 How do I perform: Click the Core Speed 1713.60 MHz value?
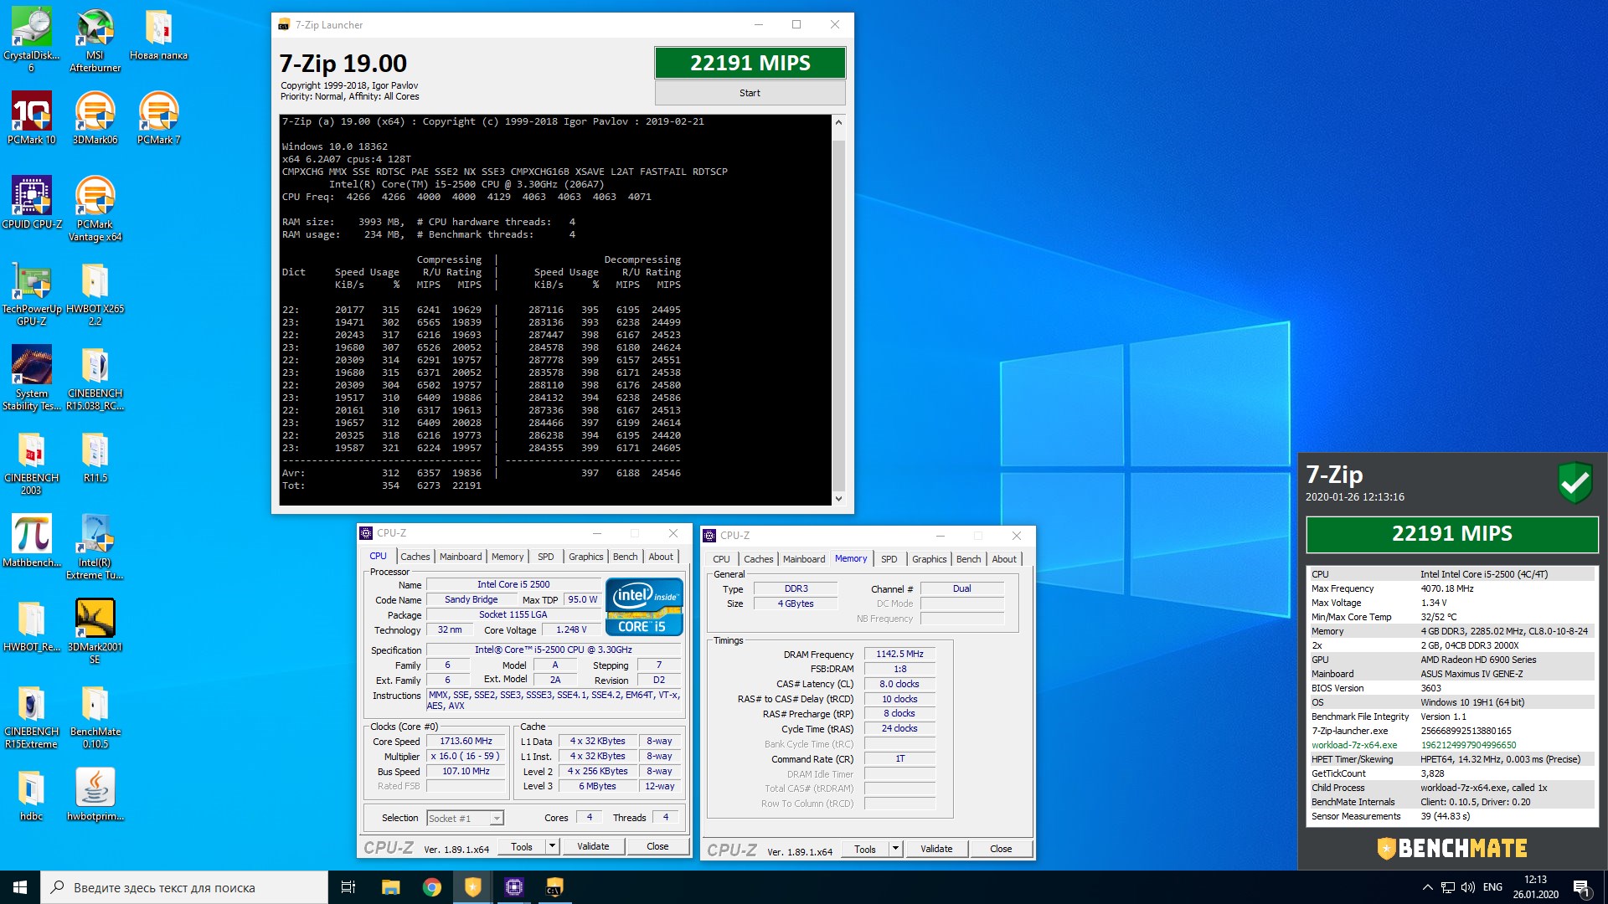pyautogui.click(x=466, y=742)
